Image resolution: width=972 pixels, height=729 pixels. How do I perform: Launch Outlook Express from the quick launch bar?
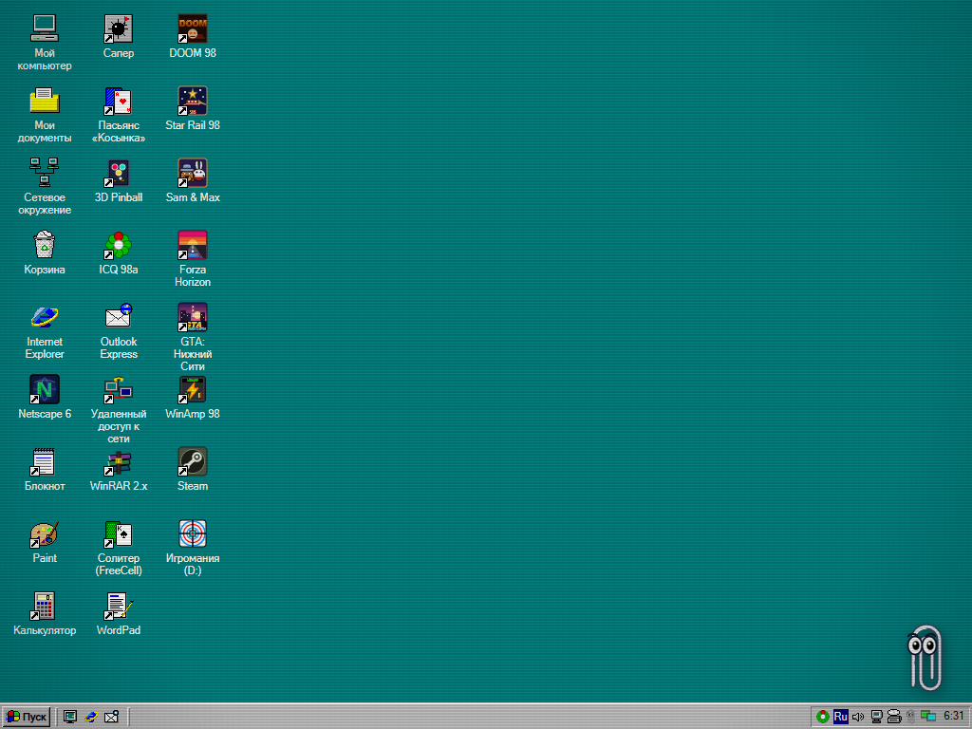(112, 717)
